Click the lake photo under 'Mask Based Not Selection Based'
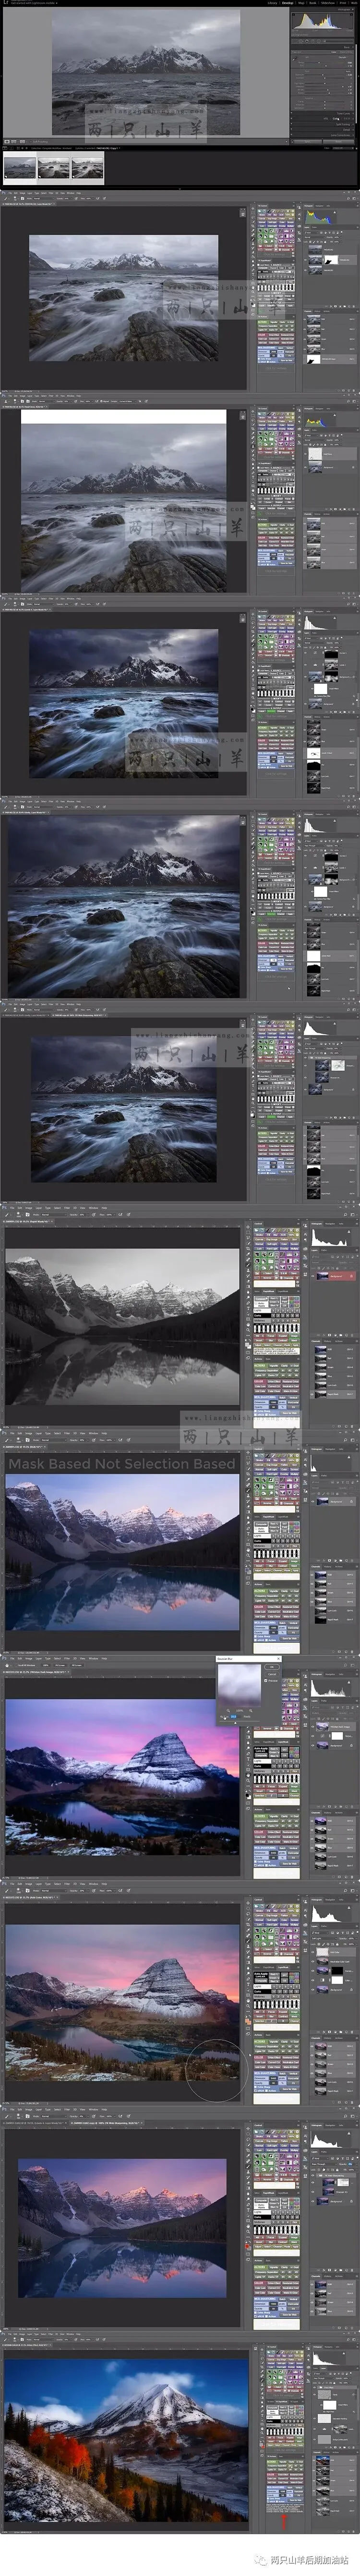Screen dimensions: 360x2576 123,1551
